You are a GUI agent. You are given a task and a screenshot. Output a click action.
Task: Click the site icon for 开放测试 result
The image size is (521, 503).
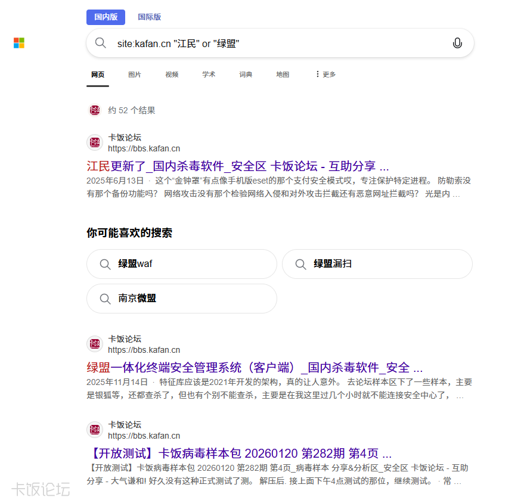click(x=95, y=430)
